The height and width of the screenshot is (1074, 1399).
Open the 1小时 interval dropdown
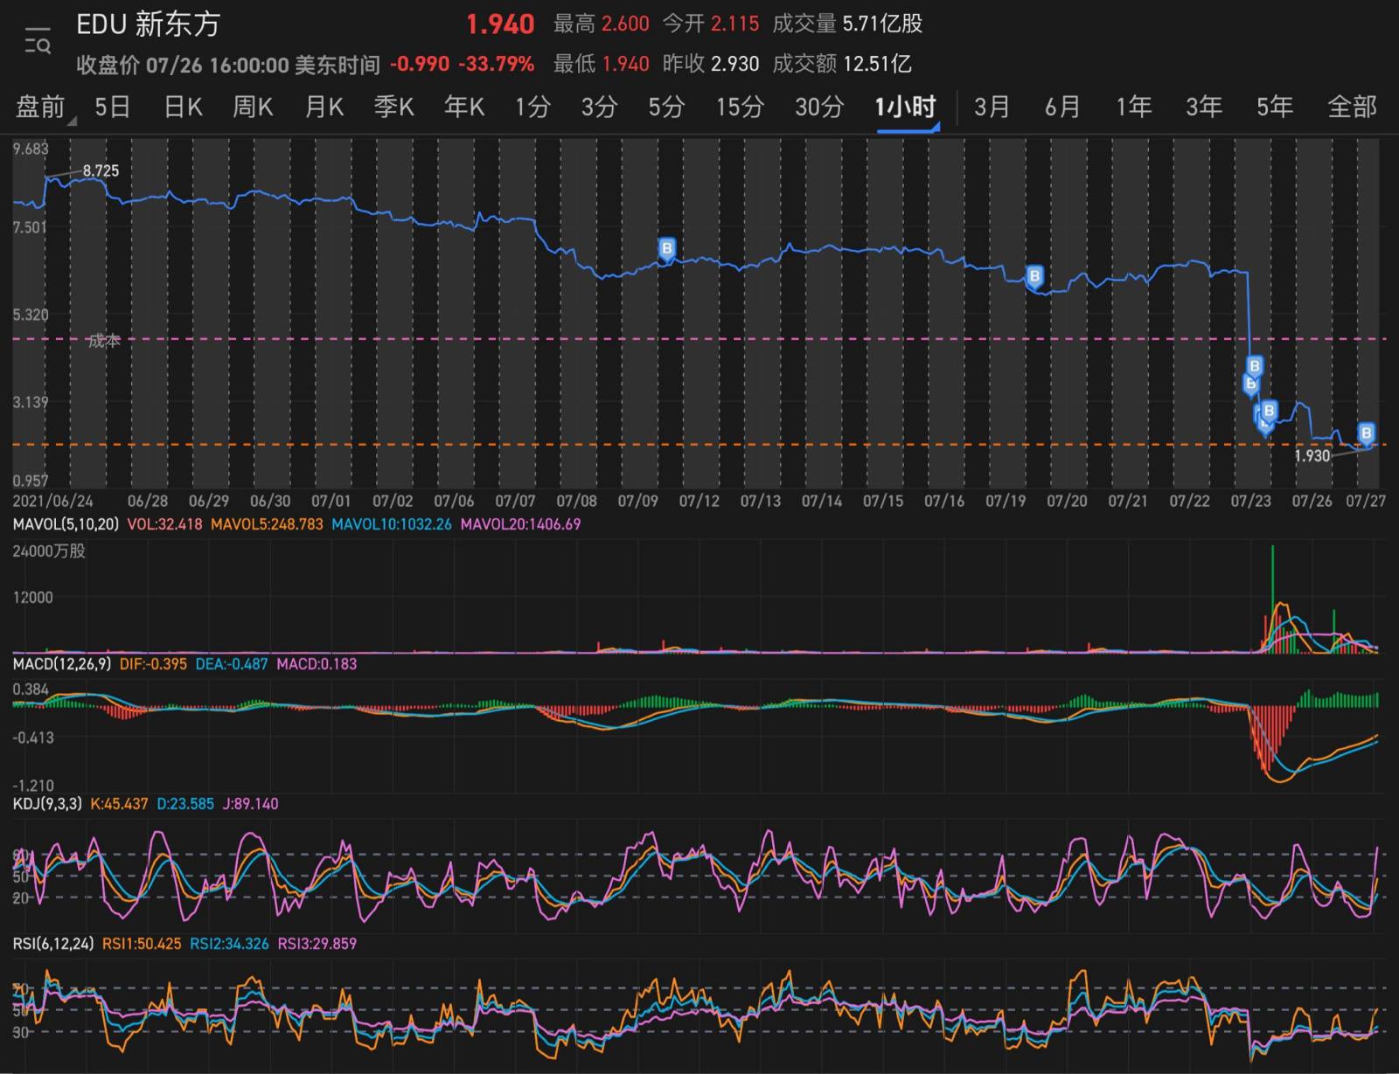coord(907,108)
